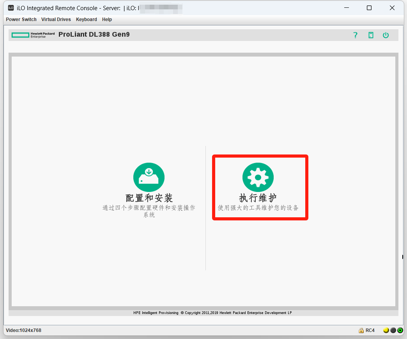Click the green help question mark icon
Image resolution: width=407 pixels, height=339 pixels.
coord(355,35)
